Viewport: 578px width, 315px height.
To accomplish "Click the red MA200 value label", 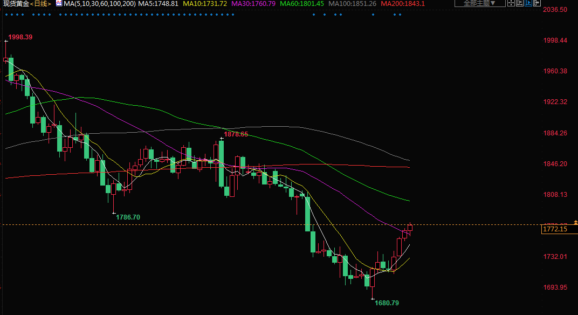I will (x=402, y=4).
